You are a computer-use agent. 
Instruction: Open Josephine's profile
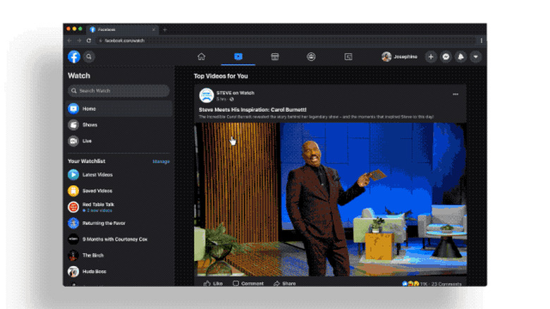[x=400, y=56]
